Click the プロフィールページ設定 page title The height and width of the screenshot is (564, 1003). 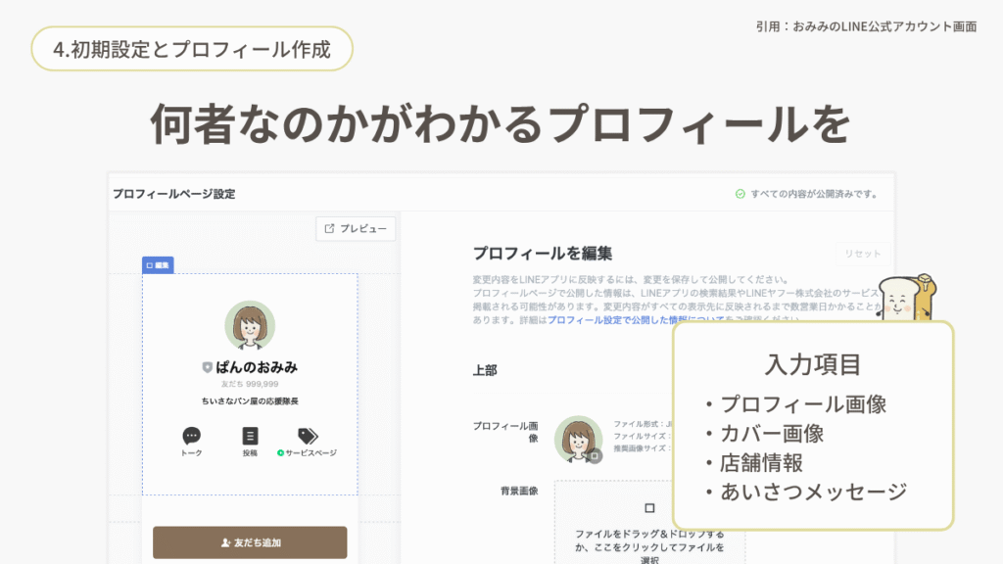coord(173,194)
